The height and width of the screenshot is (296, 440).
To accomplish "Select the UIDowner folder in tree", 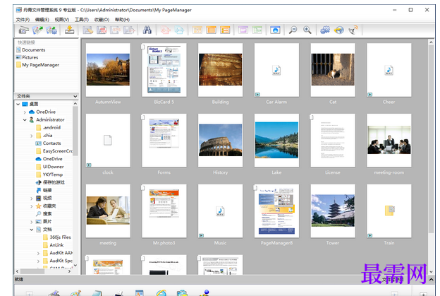I will (x=50, y=167).
